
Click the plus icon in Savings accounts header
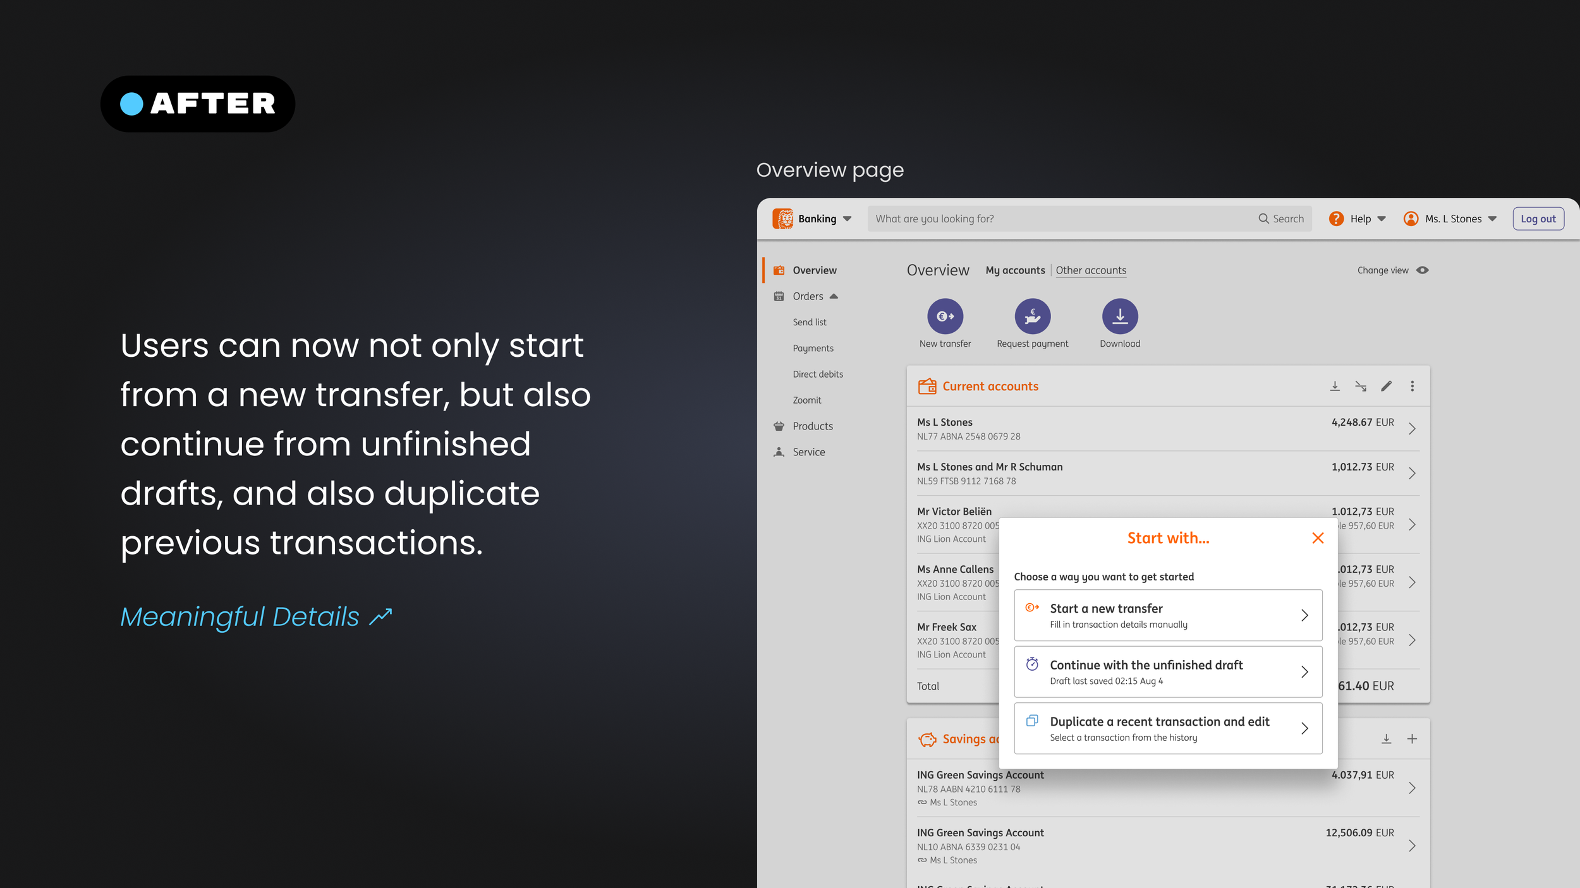(1412, 738)
